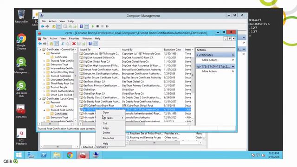Screen dimensions: 297x167
Task: Click the blue Help icon in certs toolbar
Action: [90, 44]
